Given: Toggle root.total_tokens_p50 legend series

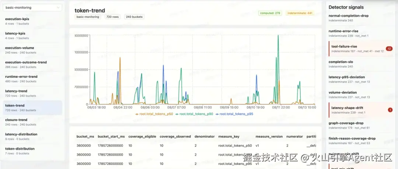Looking at the screenshot, I should pyautogui.click(x=154, y=114).
